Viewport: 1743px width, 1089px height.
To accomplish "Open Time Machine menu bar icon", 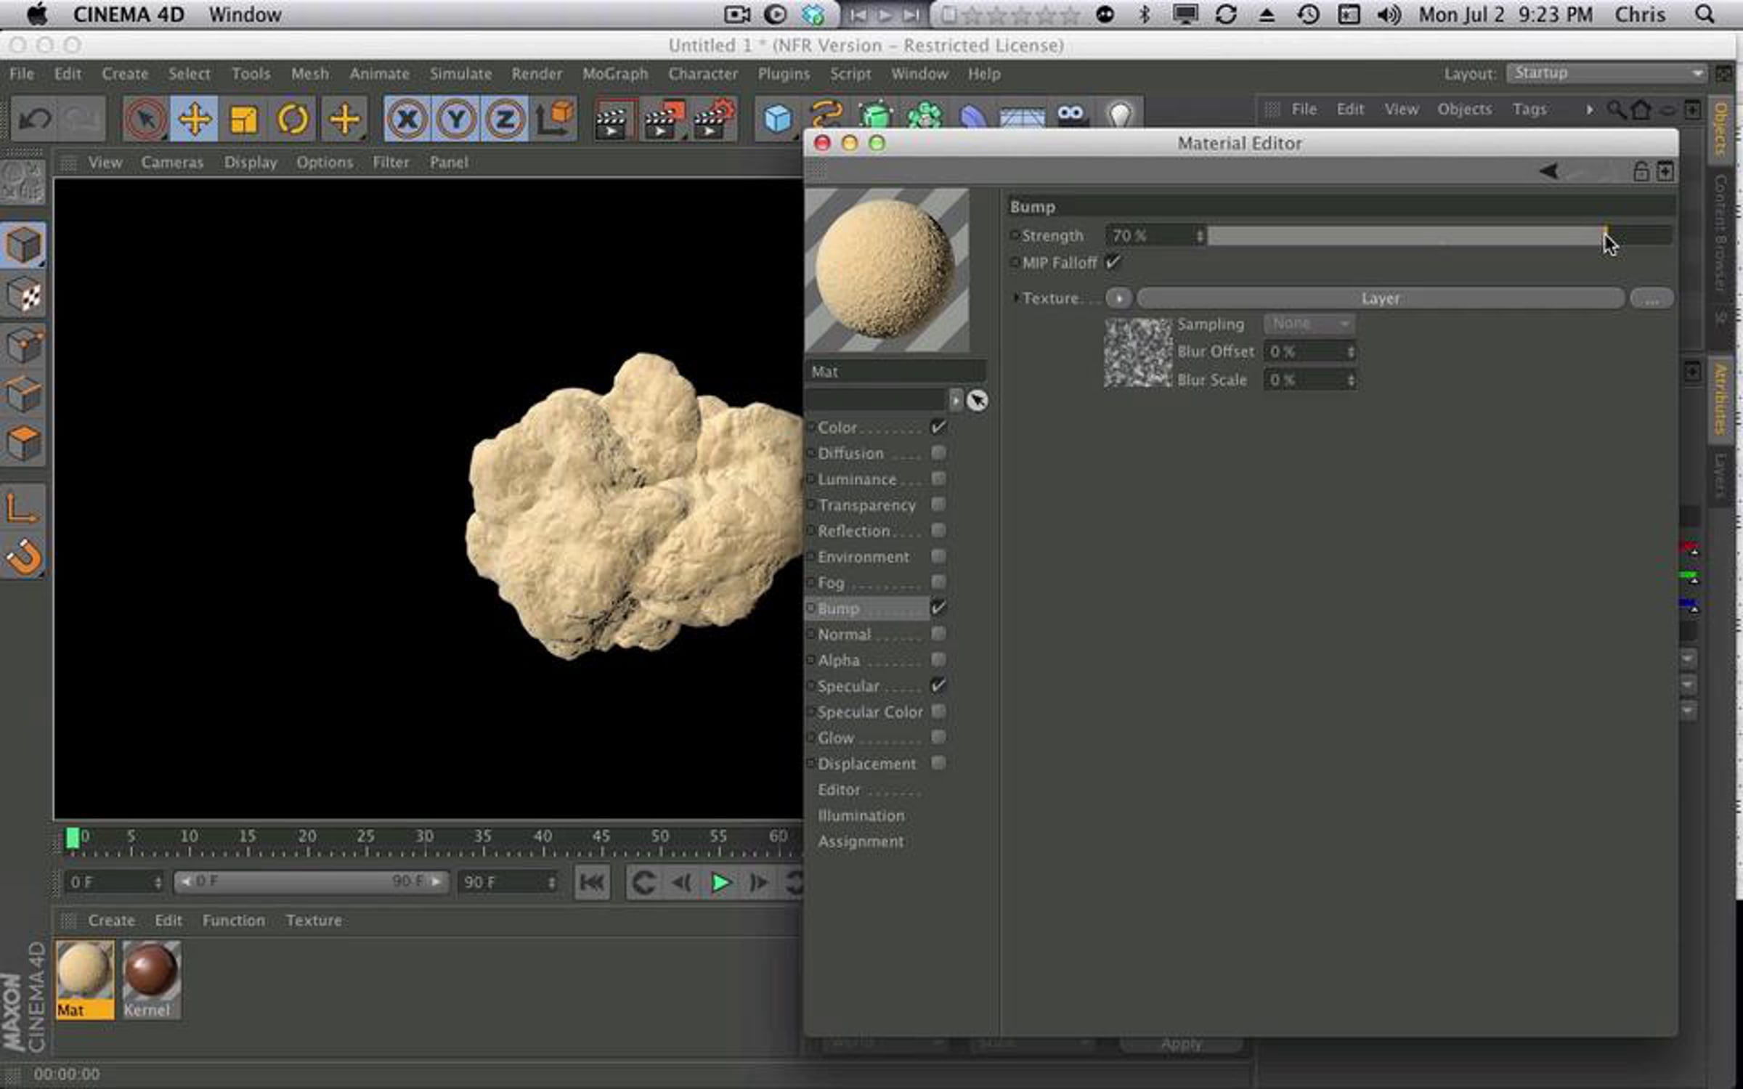I will point(1309,15).
